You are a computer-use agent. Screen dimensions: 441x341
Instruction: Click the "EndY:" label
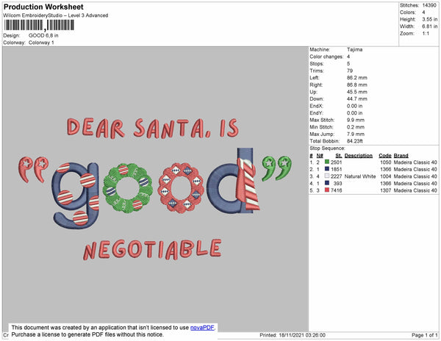(316, 113)
